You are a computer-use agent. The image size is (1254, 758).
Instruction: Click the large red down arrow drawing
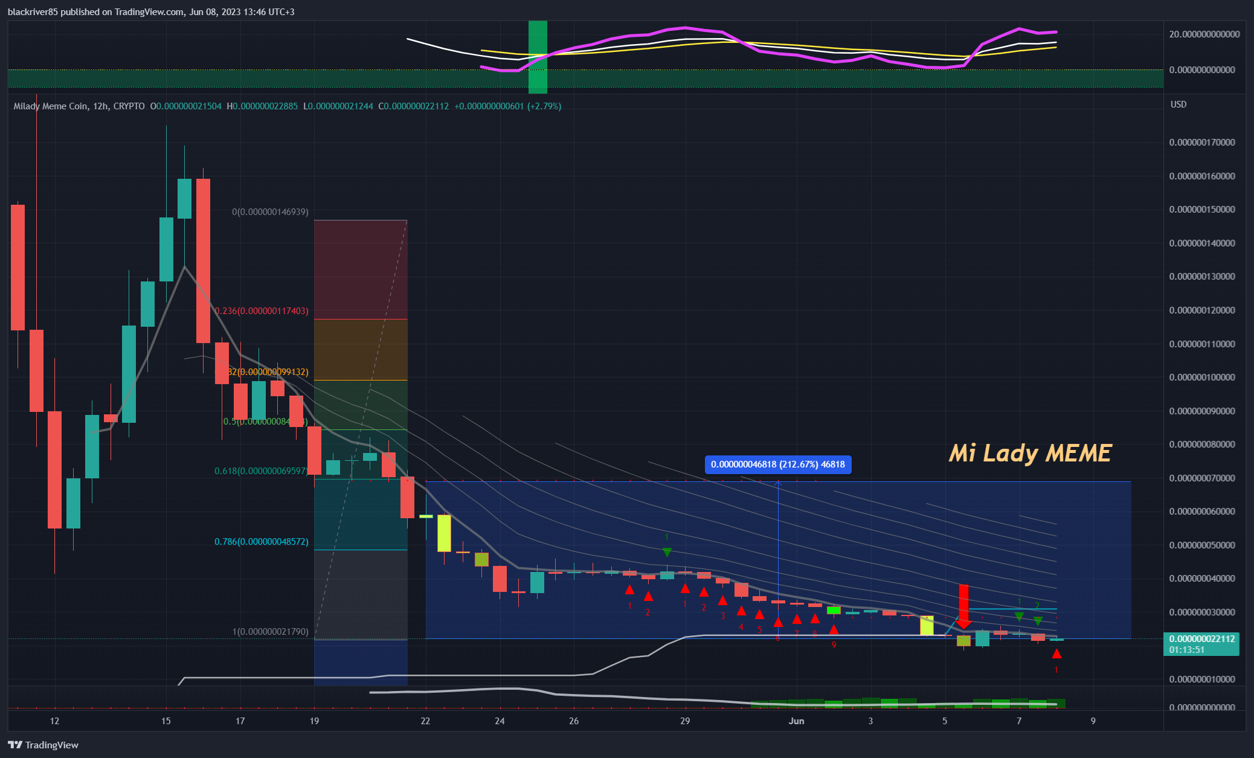click(x=963, y=606)
